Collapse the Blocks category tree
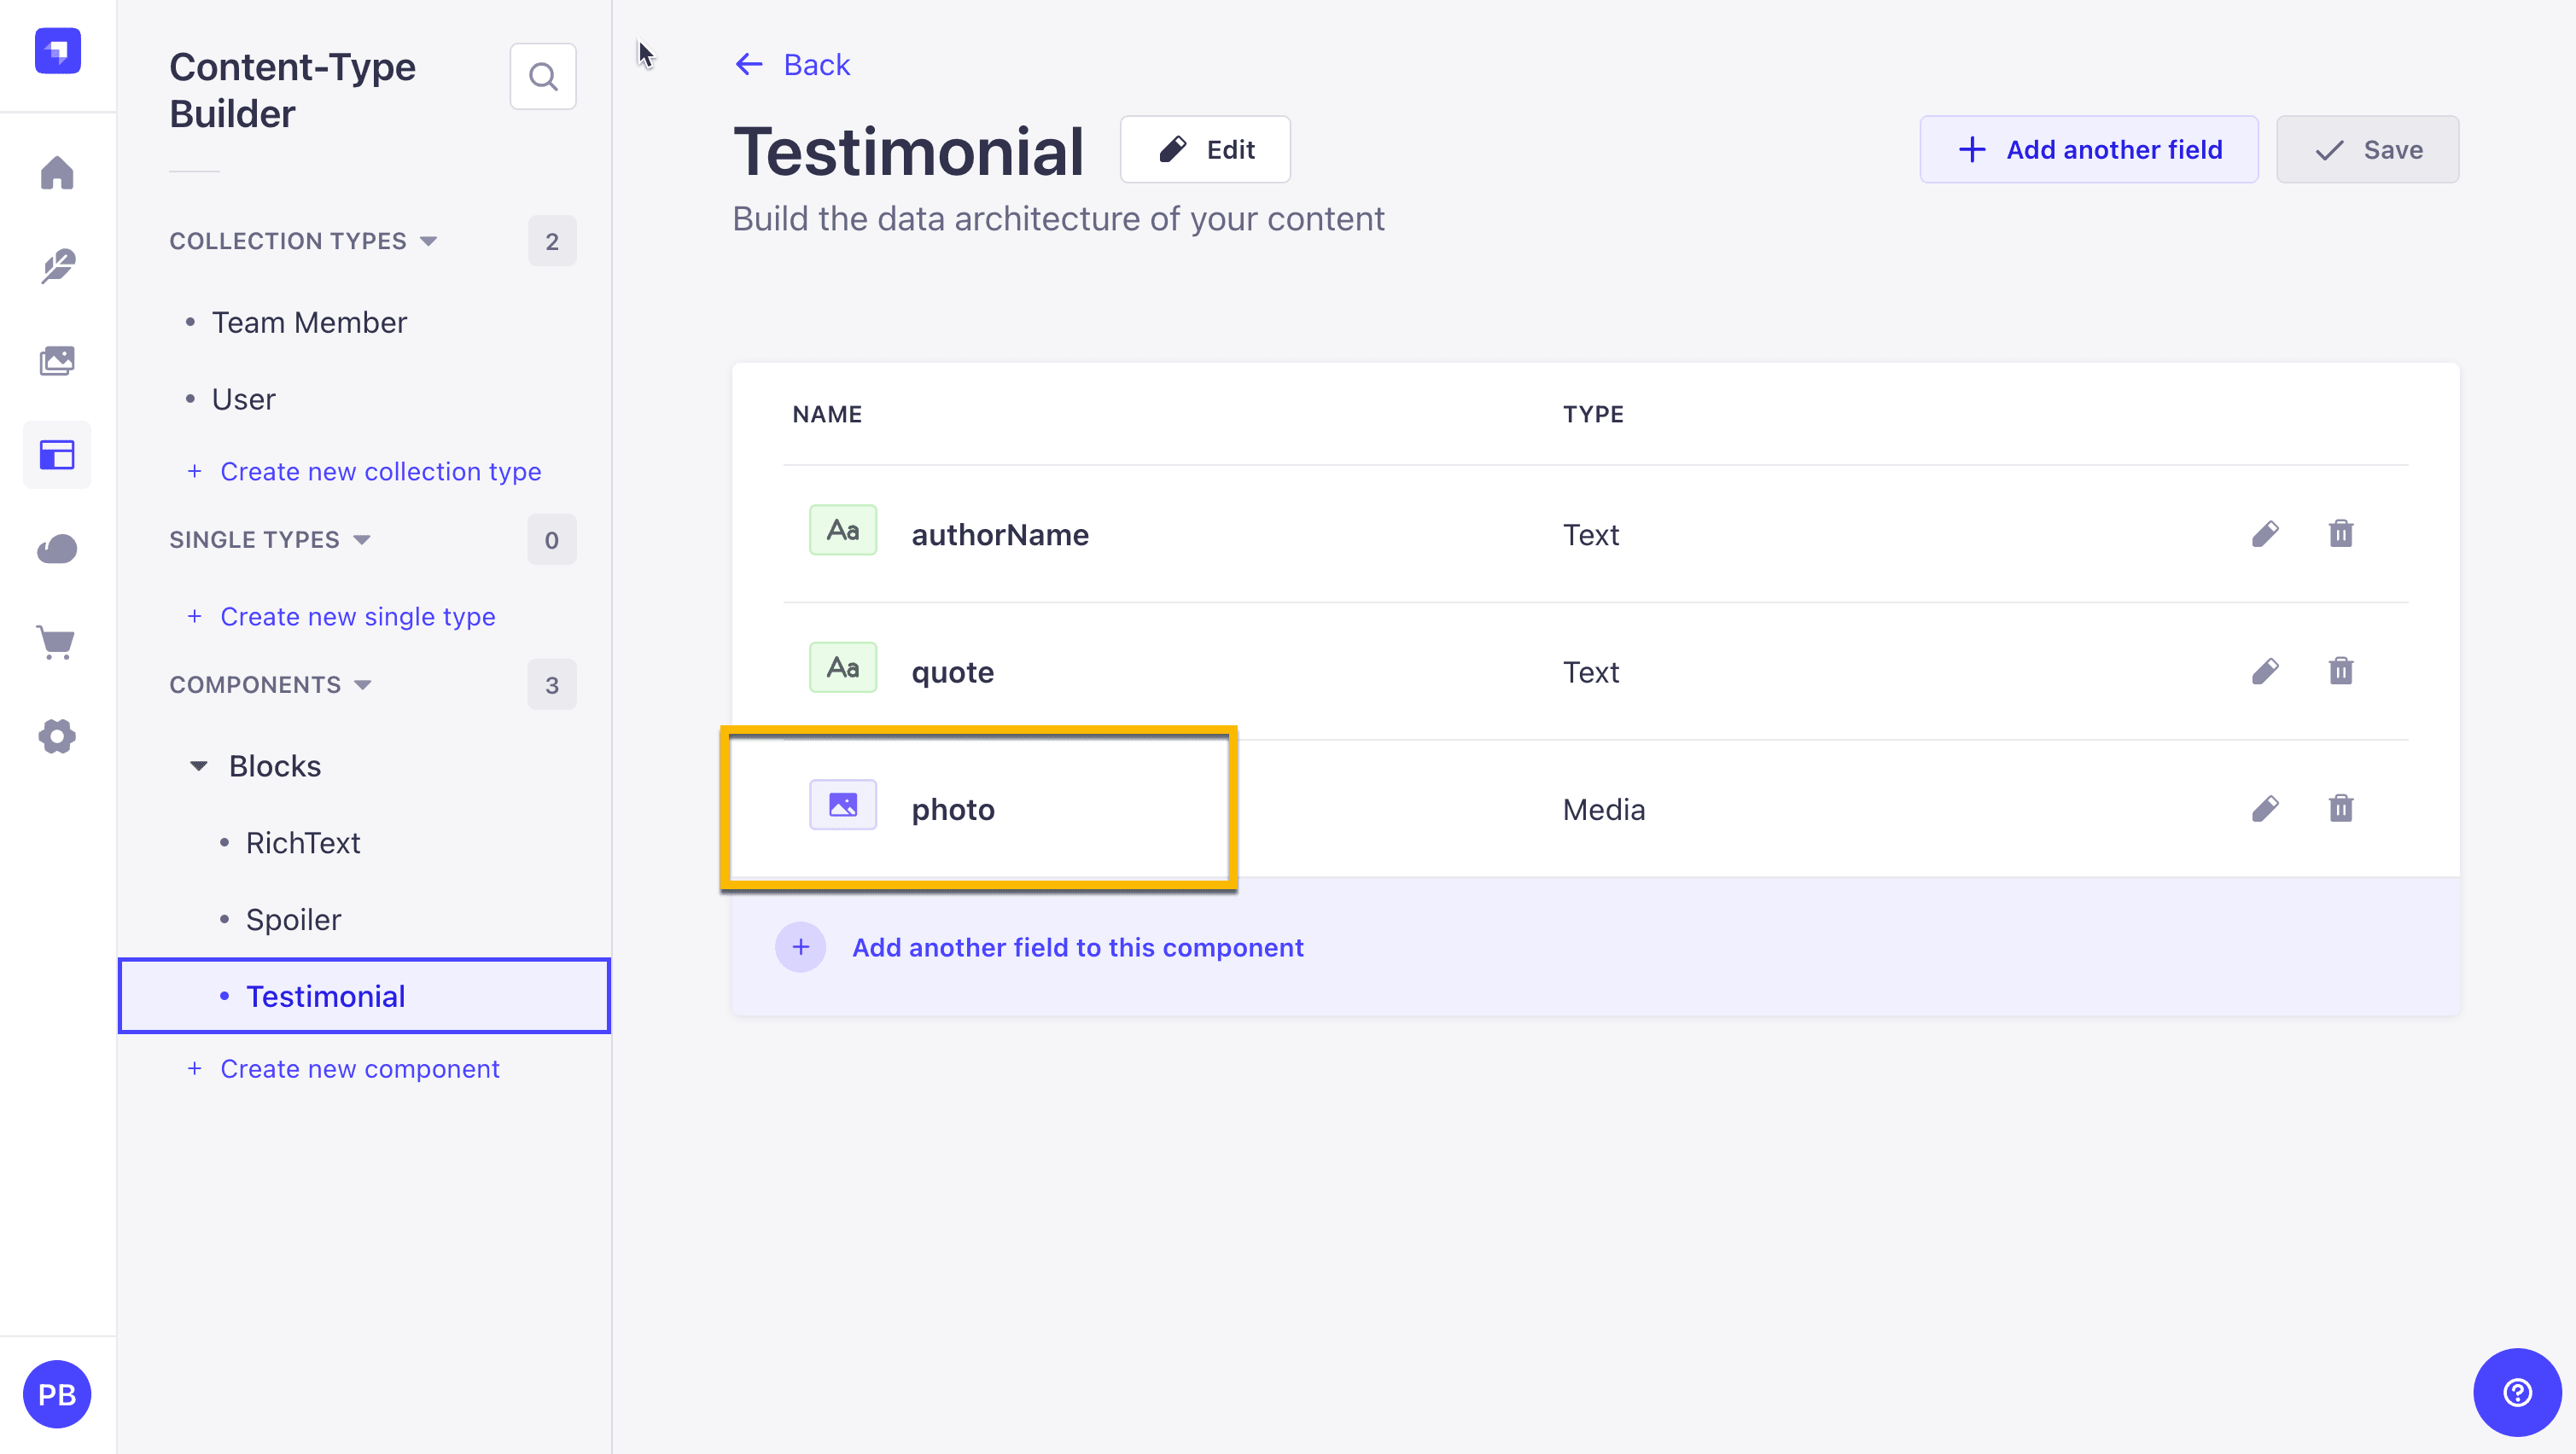The image size is (2576, 1454). [x=199, y=766]
